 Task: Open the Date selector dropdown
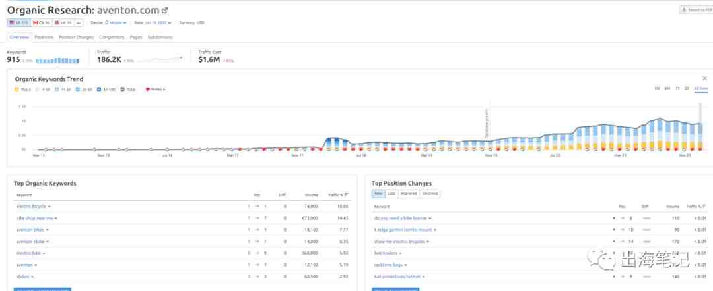point(158,22)
